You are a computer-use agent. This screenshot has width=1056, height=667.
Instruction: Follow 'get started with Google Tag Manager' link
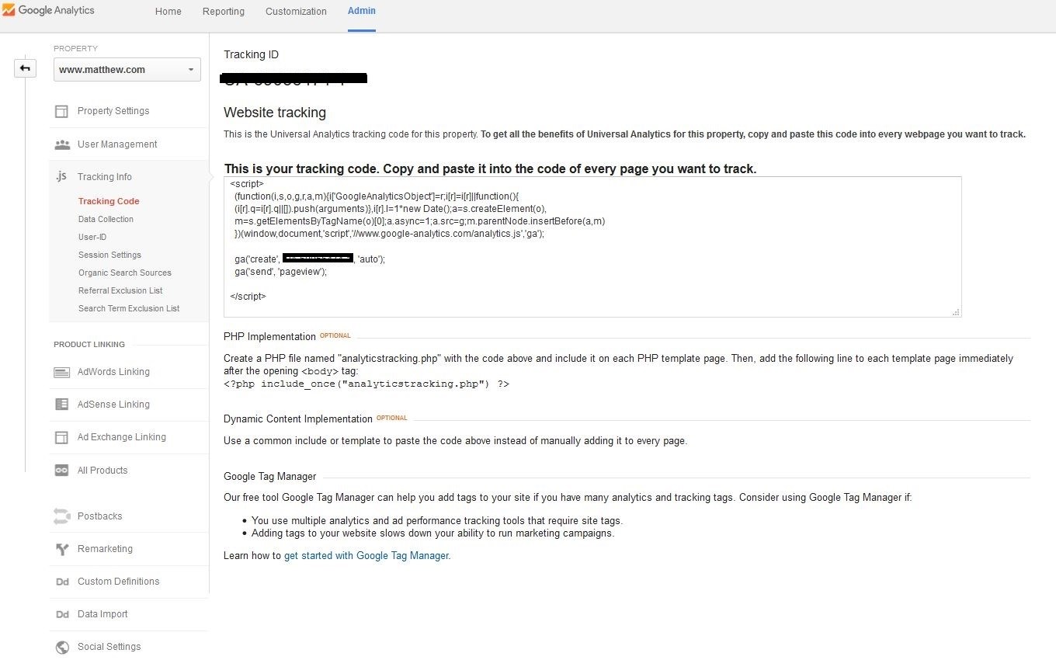pyautogui.click(x=366, y=556)
